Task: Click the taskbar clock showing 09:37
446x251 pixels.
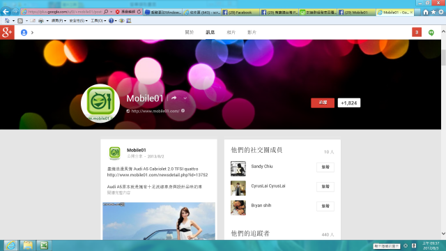Action: pyautogui.click(x=431, y=245)
